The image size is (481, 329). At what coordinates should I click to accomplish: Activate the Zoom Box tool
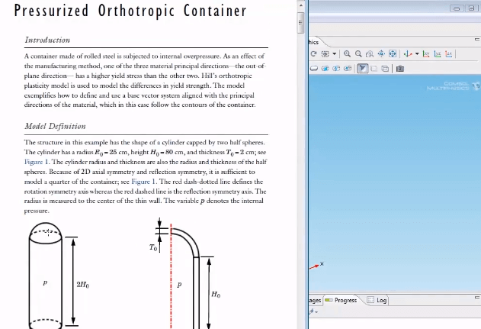pyautogui.click(x=369, y=54)
